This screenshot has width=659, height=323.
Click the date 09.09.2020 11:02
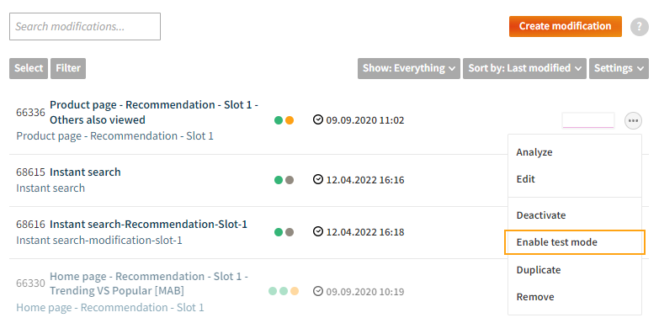pos(365,120)
